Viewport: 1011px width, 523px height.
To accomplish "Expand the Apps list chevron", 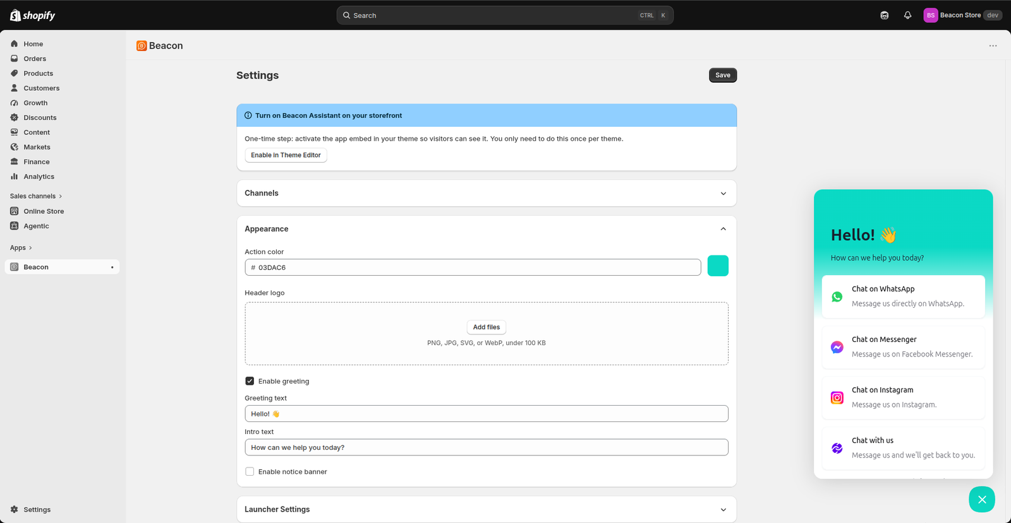I will (x=30, y=248).
